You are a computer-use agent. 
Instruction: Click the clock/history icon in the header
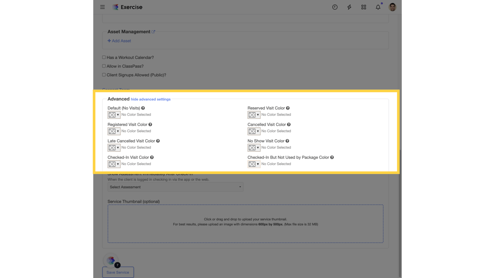click(x=334, y=7)
